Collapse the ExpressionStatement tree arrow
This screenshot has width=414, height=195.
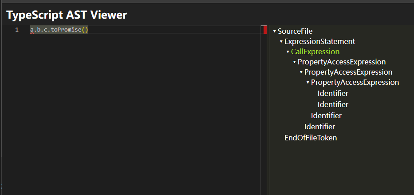(281, 42)
